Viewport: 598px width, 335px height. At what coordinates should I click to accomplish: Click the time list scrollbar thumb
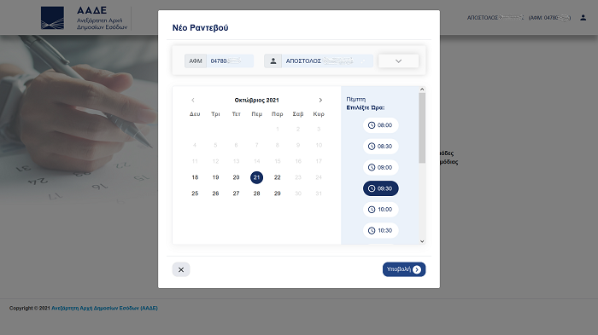422,128
